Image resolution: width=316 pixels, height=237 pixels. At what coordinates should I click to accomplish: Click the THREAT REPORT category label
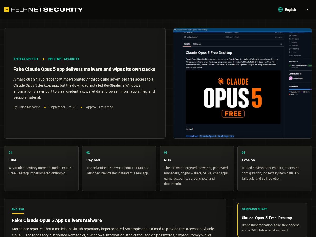26,59
